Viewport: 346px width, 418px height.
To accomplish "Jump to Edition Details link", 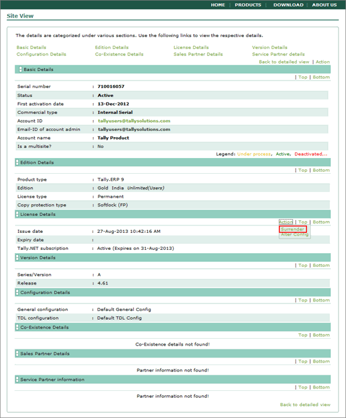I will pyautogui.click(x=111, y=47).
